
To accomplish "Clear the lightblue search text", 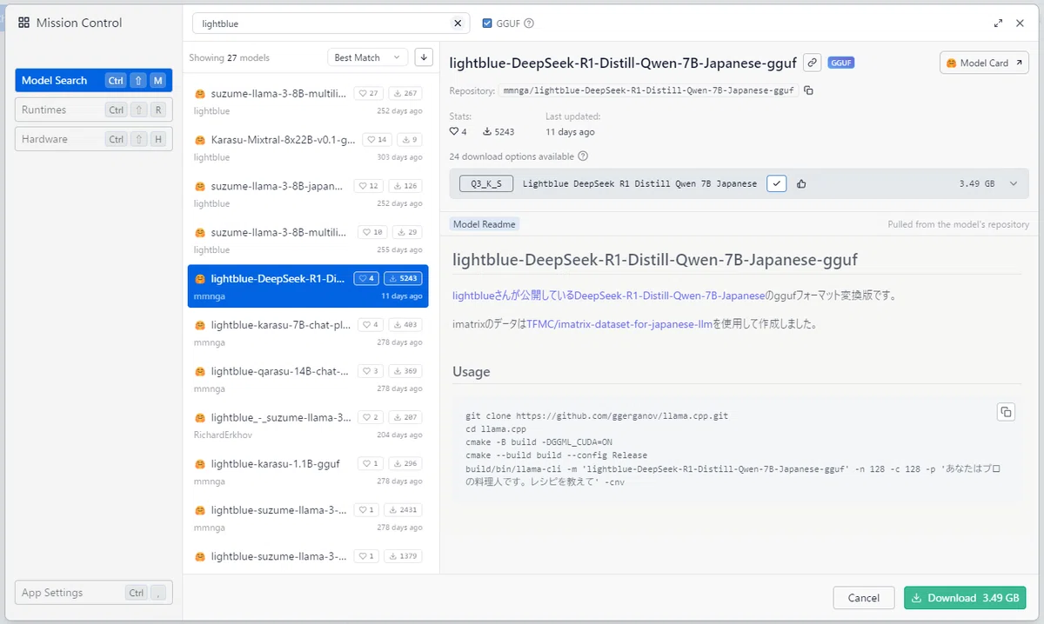I will (x=458, y=23).
